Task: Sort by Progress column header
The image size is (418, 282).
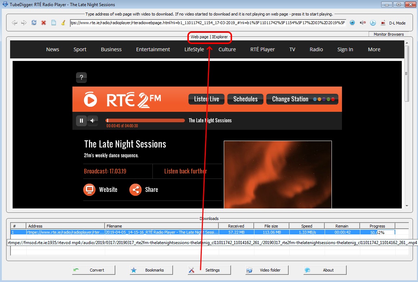Action: pyautogui.click(x=377, y=226)
